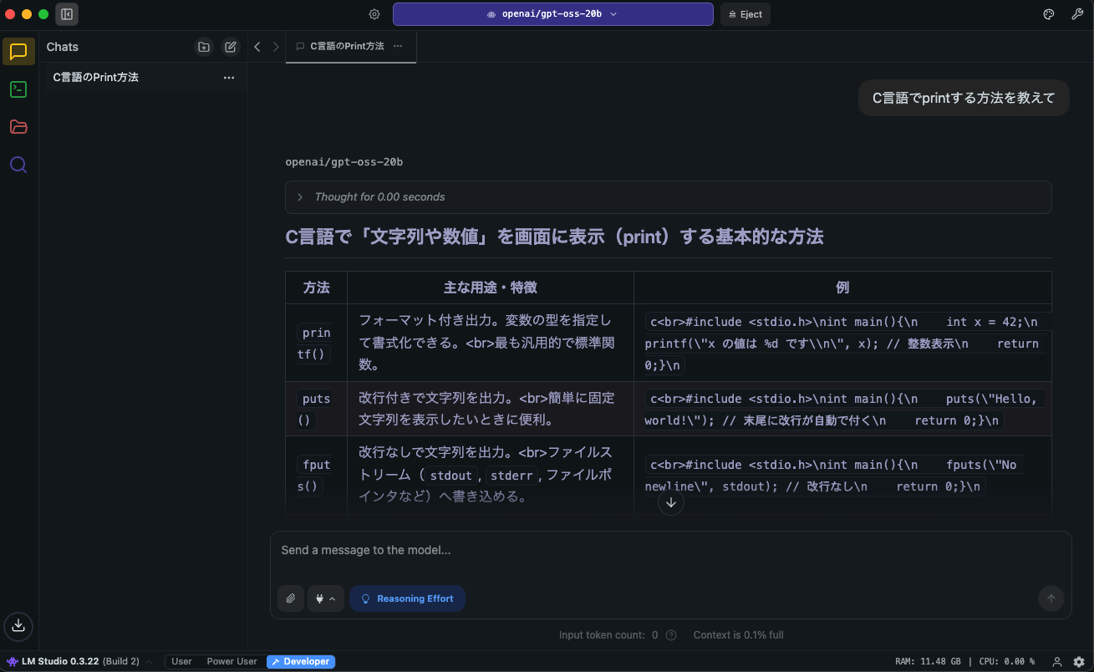
Task: Open the Discover search sidebar icon
Action: point(18,165)
